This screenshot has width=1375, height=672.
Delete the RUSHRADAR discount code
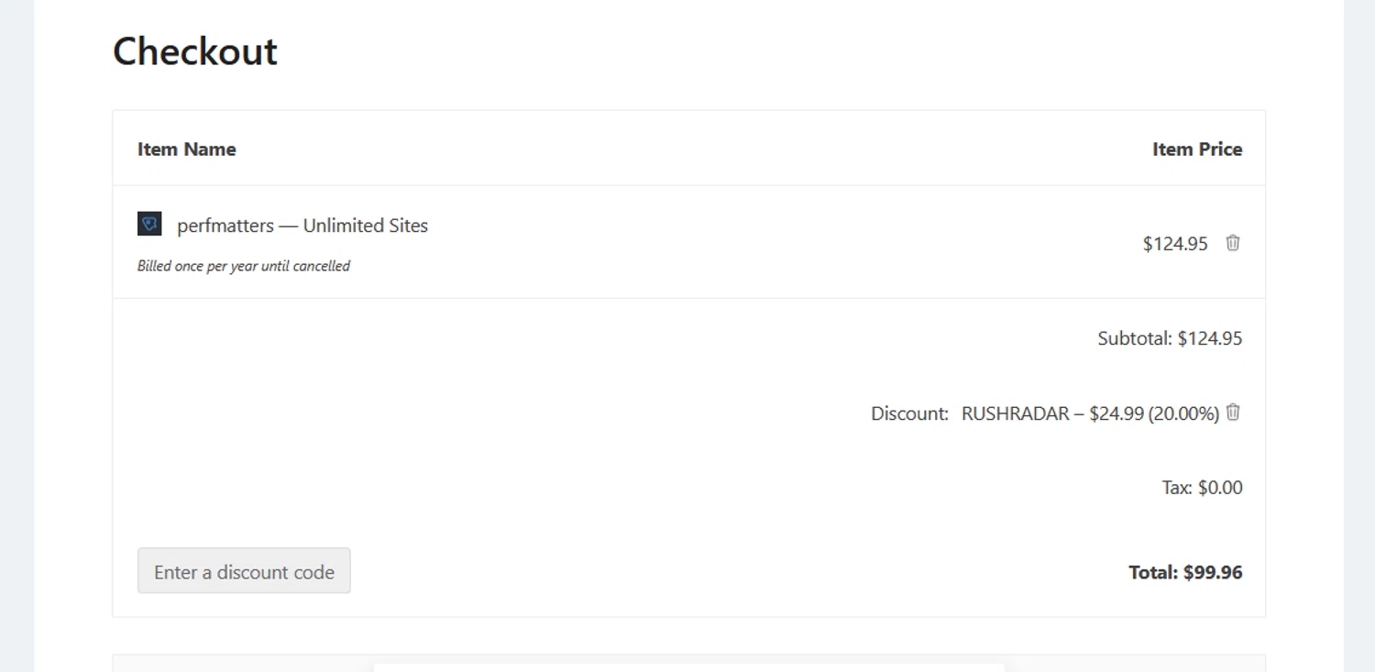click(x=1233, y=413)
